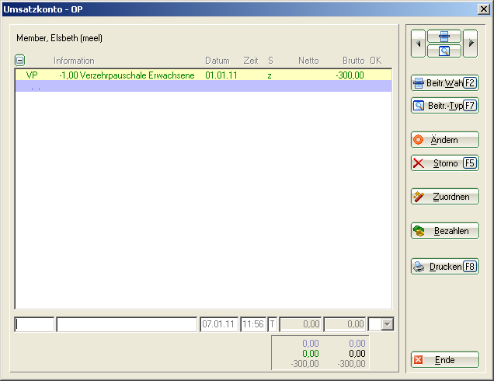Click the orange ring icon on Ändern

tap(419, 140)
